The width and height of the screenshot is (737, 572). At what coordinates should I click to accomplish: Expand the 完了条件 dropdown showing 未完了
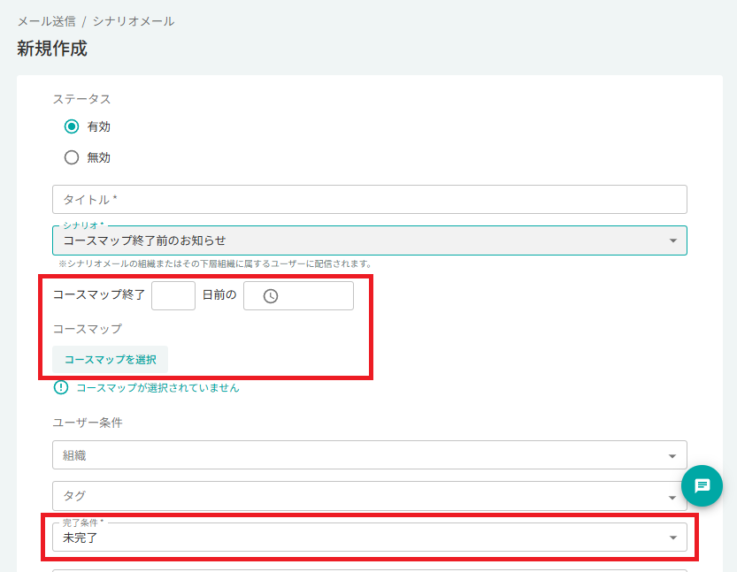pos(370,538)
